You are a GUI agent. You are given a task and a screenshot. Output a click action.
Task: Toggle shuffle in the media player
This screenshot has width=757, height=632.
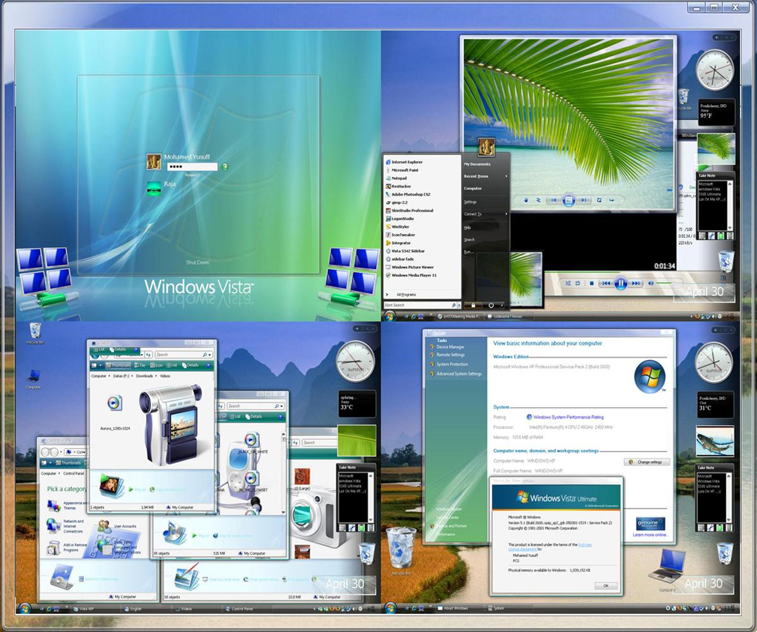pos(568,284)
